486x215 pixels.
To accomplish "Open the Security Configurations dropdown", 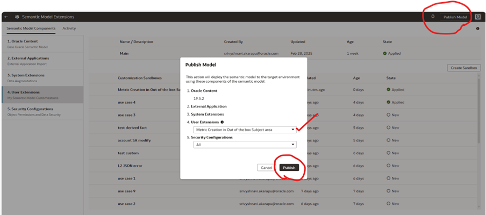I will [293, 145].
